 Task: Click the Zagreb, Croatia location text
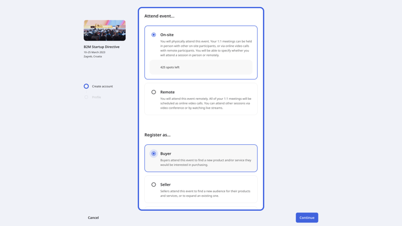coord(93,57)
